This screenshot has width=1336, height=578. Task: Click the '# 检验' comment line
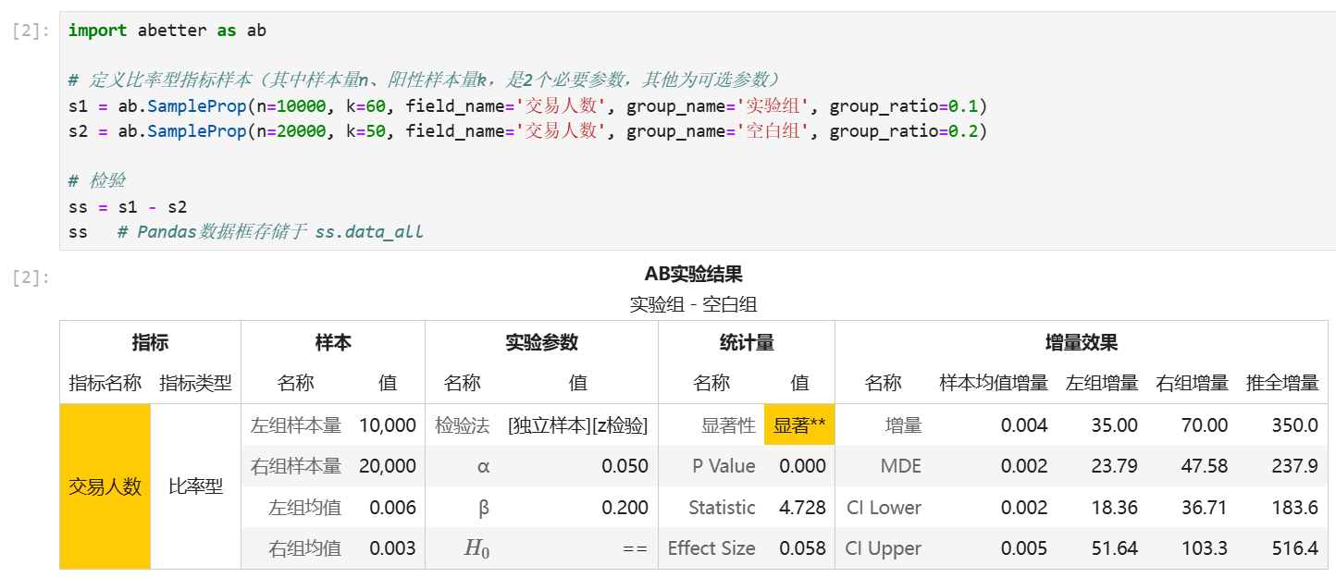97,181
